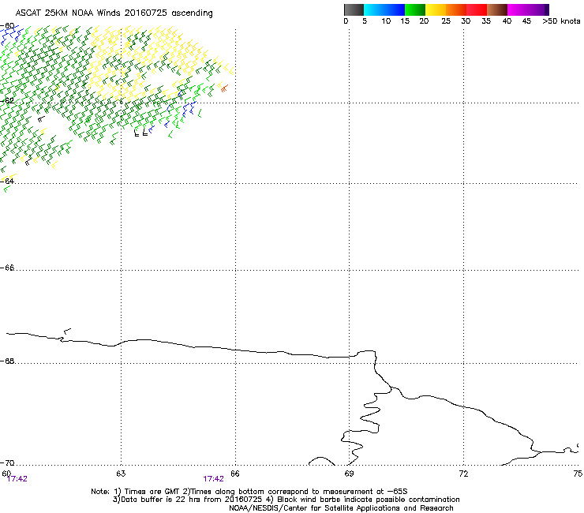584x513 pixels.
Task: Select the cyan-to-blue 5-15 knots legend segment
Action: click(x=384, y=9)
